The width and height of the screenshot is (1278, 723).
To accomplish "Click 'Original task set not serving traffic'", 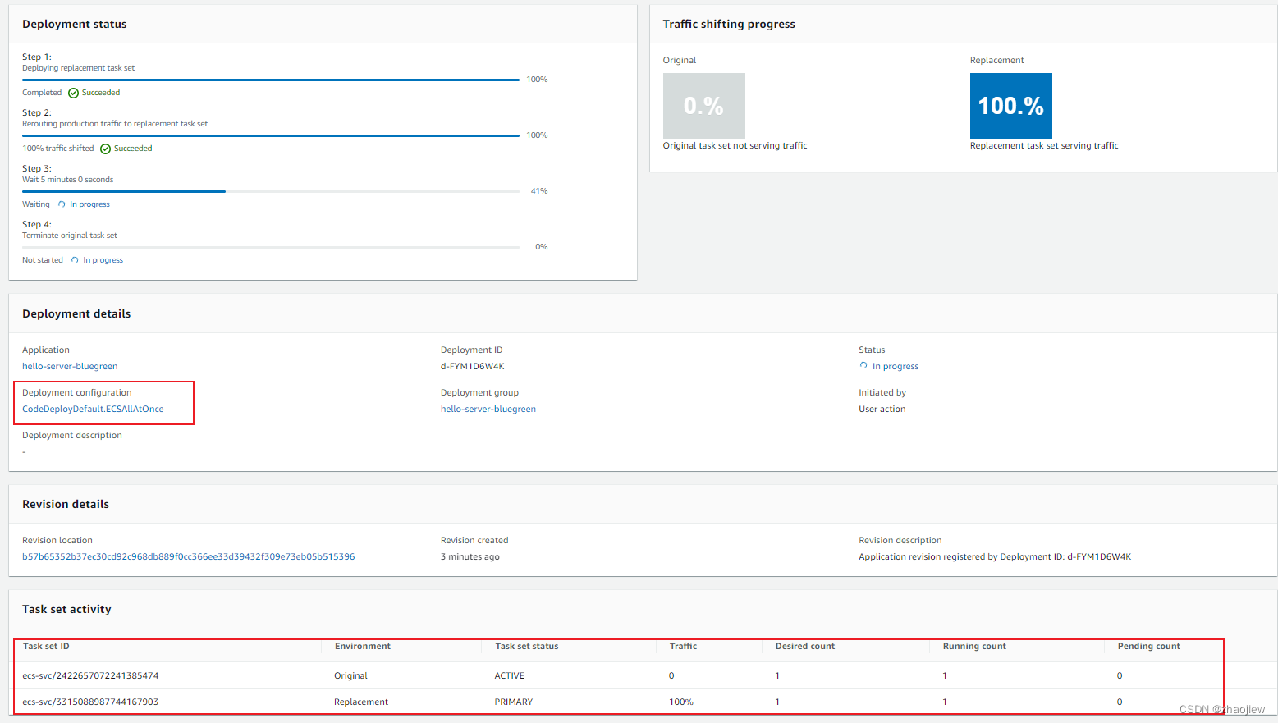I will [735, 146].
